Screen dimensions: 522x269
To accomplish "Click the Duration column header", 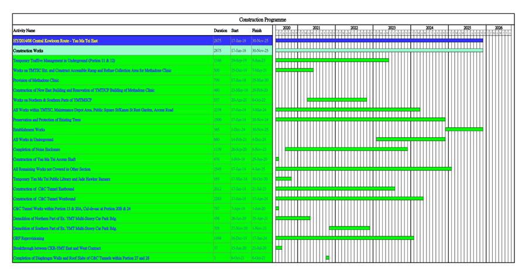I will click(x=220, y=30).
